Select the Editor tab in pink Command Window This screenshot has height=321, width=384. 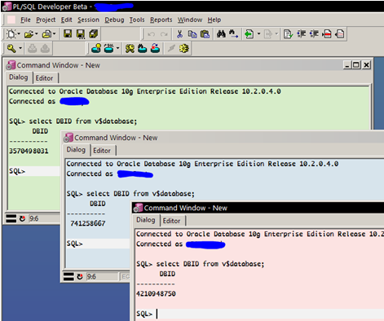(172, 221)
